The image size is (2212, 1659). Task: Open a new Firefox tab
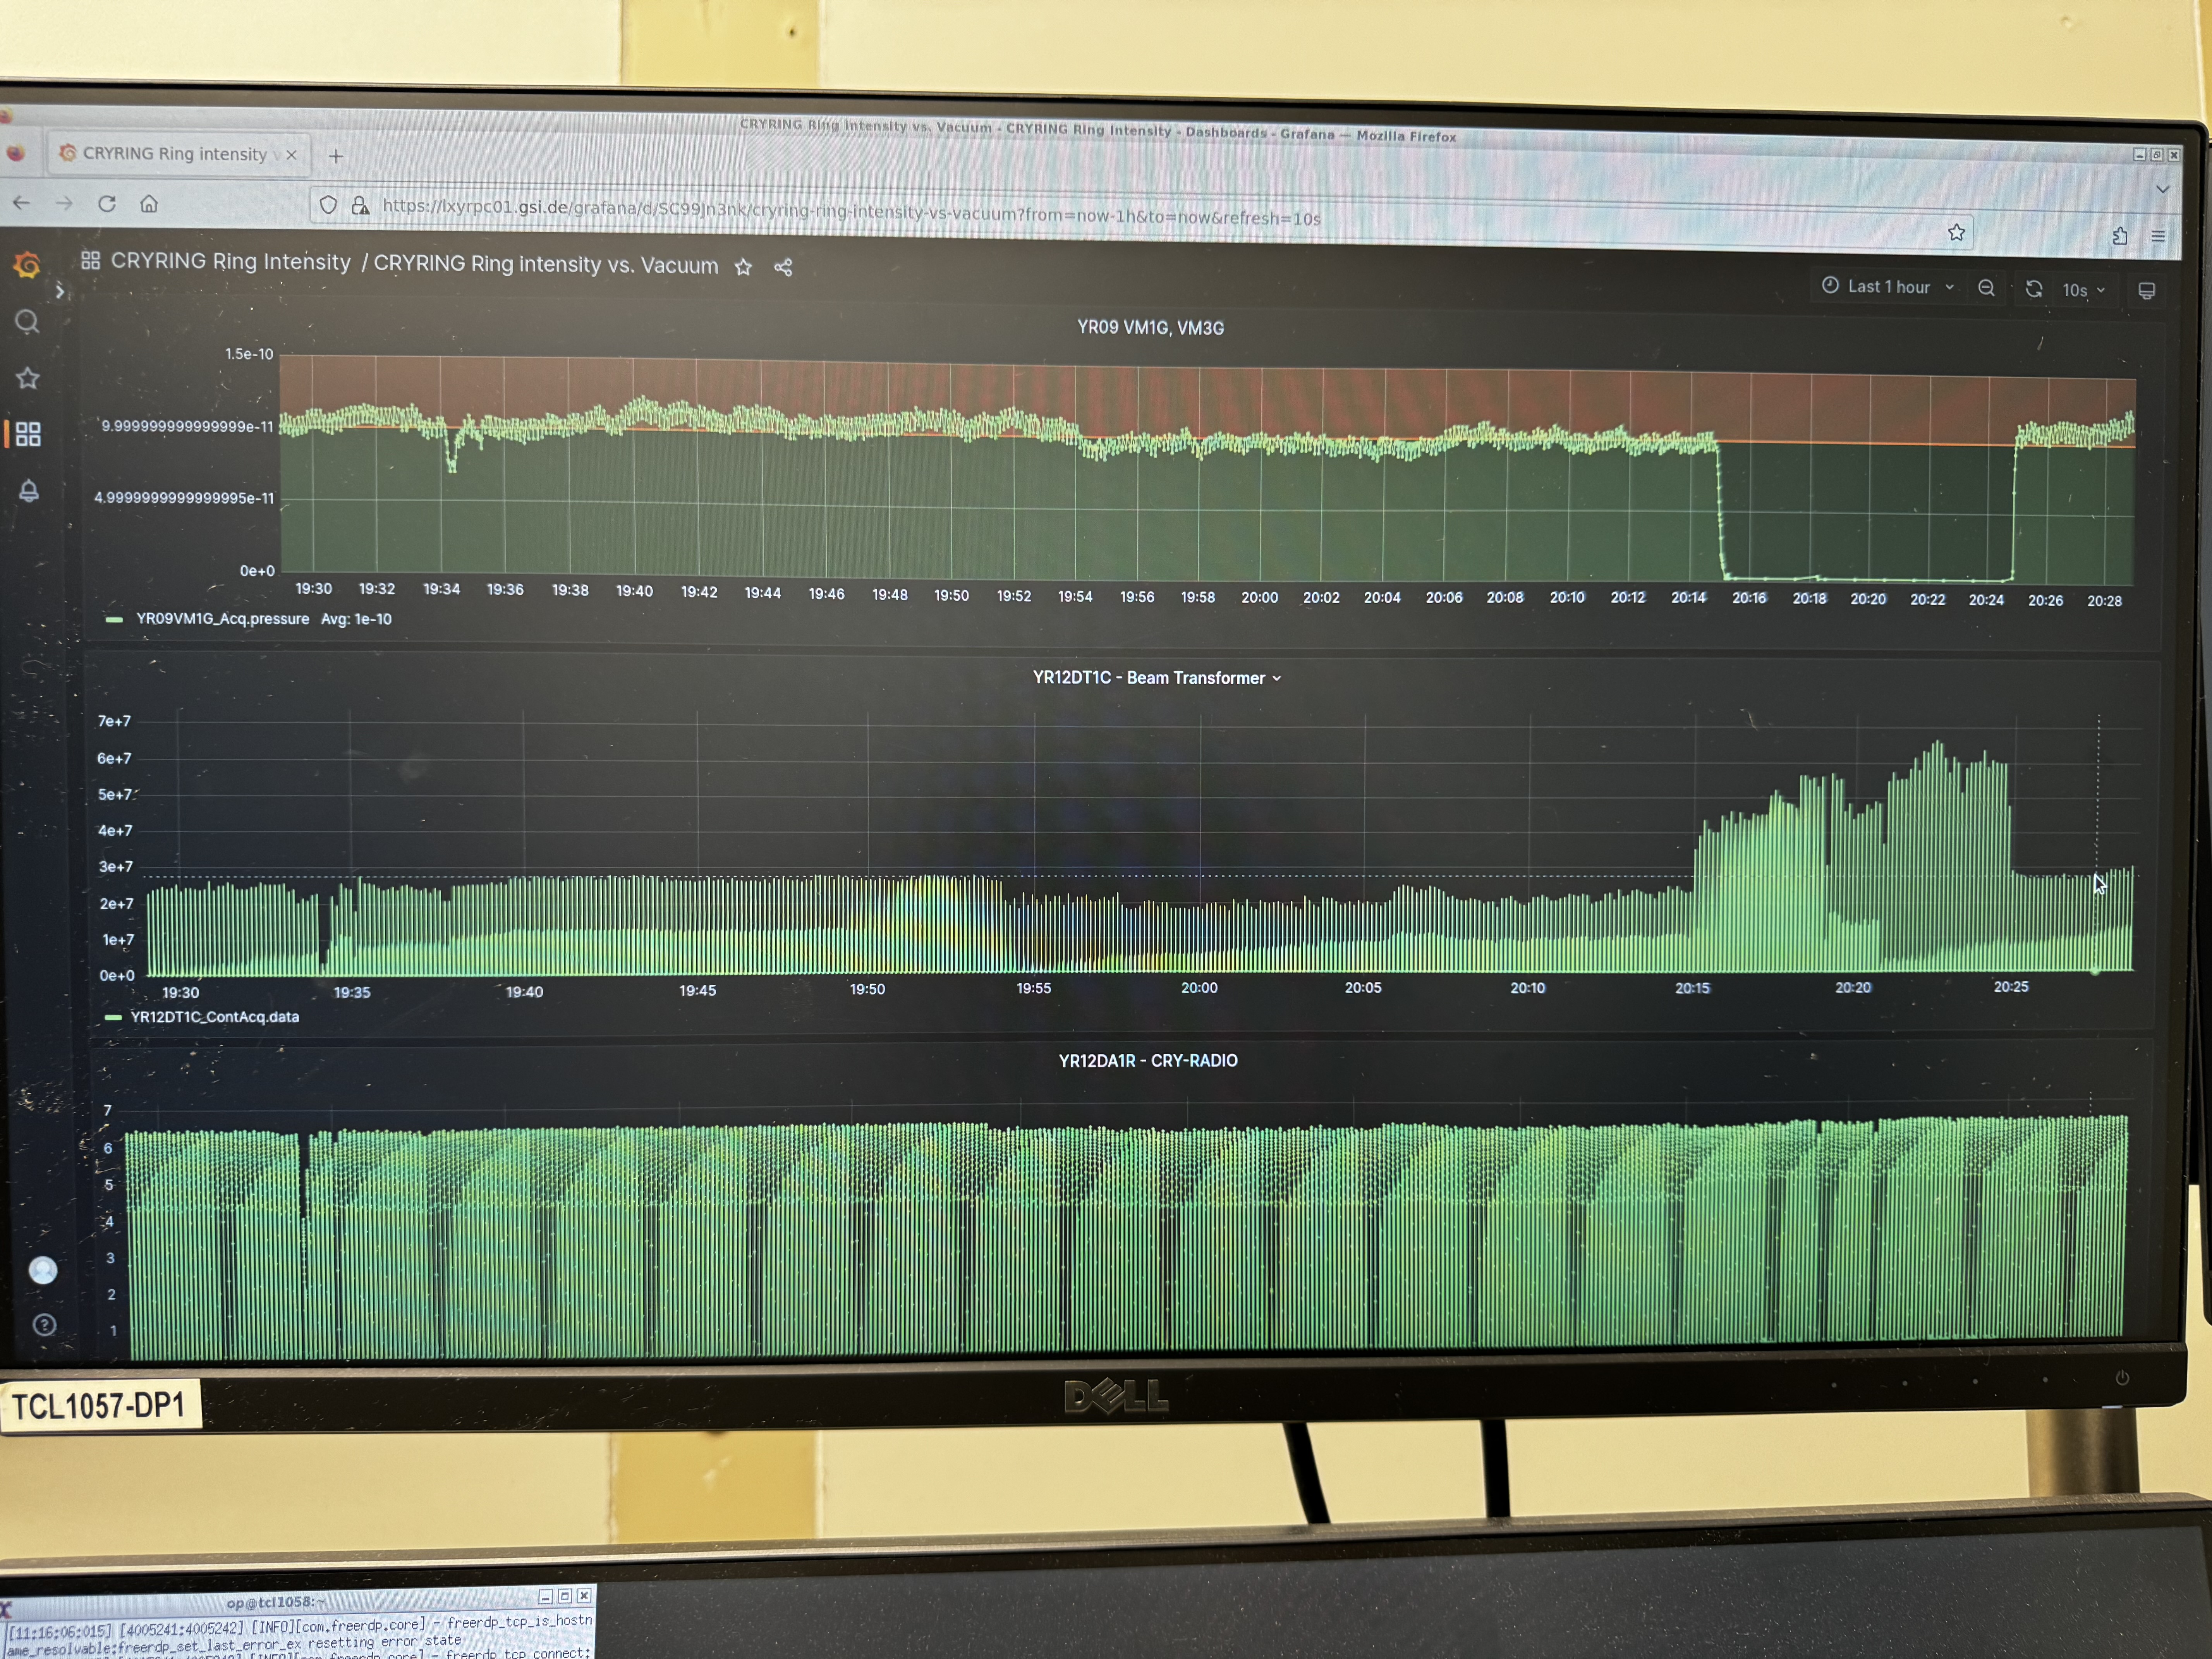[x=336, y=156]
